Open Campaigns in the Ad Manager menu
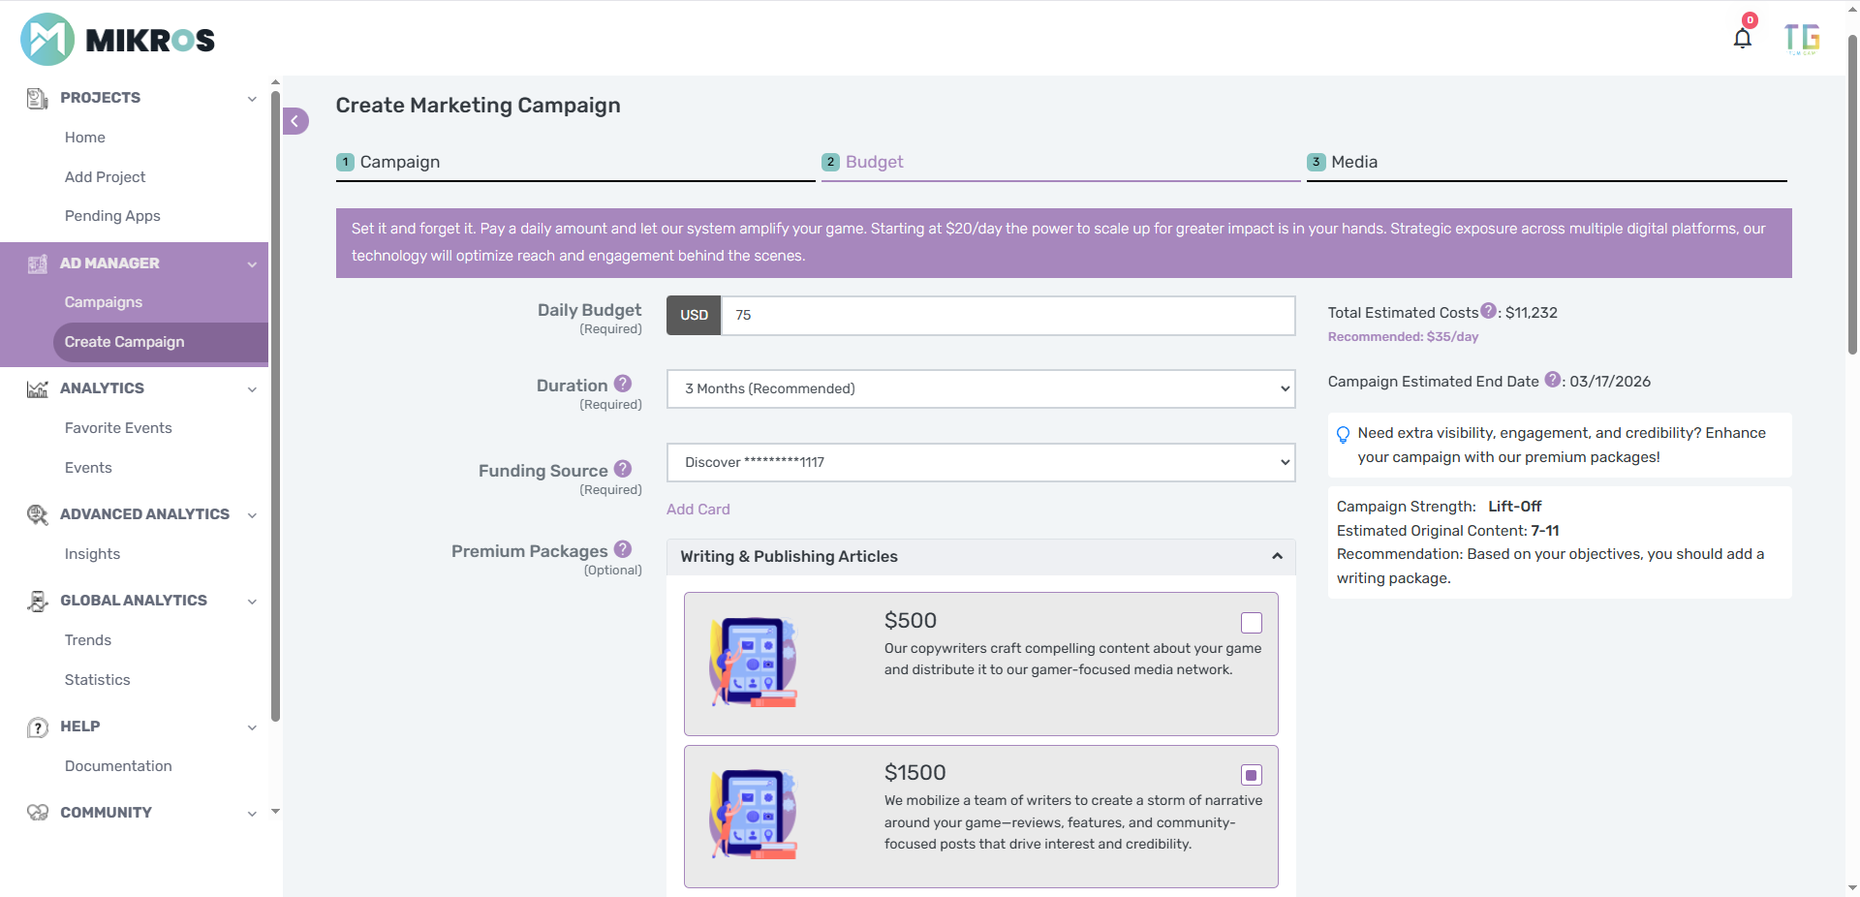 click(104, 302)
